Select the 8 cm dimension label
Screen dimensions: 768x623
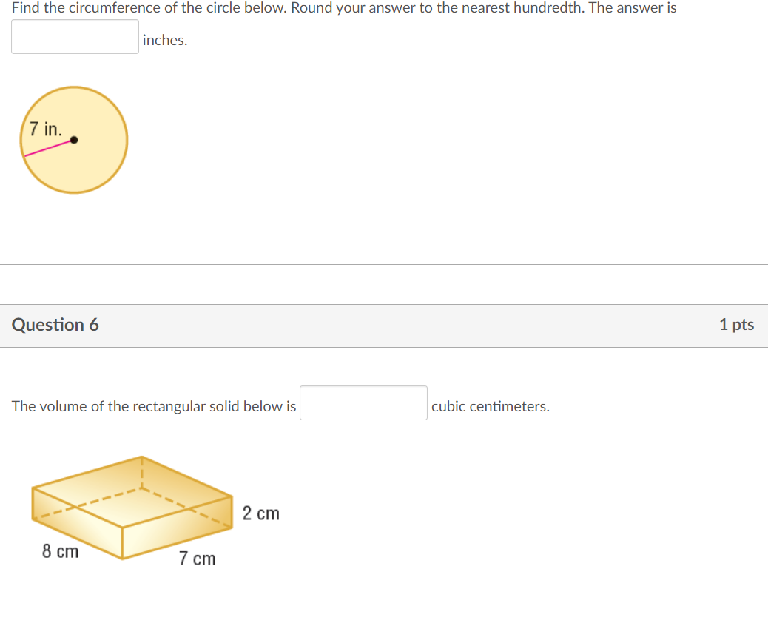click(x=59, y=551)
